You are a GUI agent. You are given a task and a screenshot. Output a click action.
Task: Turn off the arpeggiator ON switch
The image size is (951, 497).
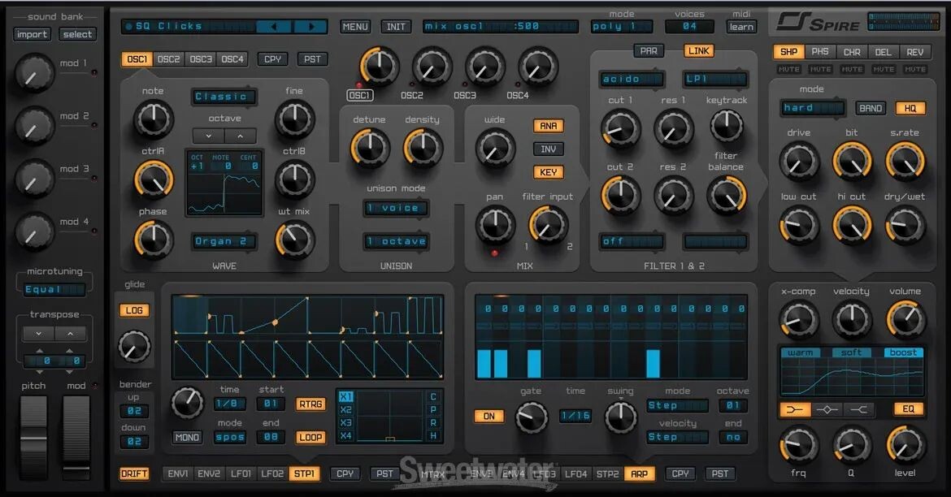489,417
